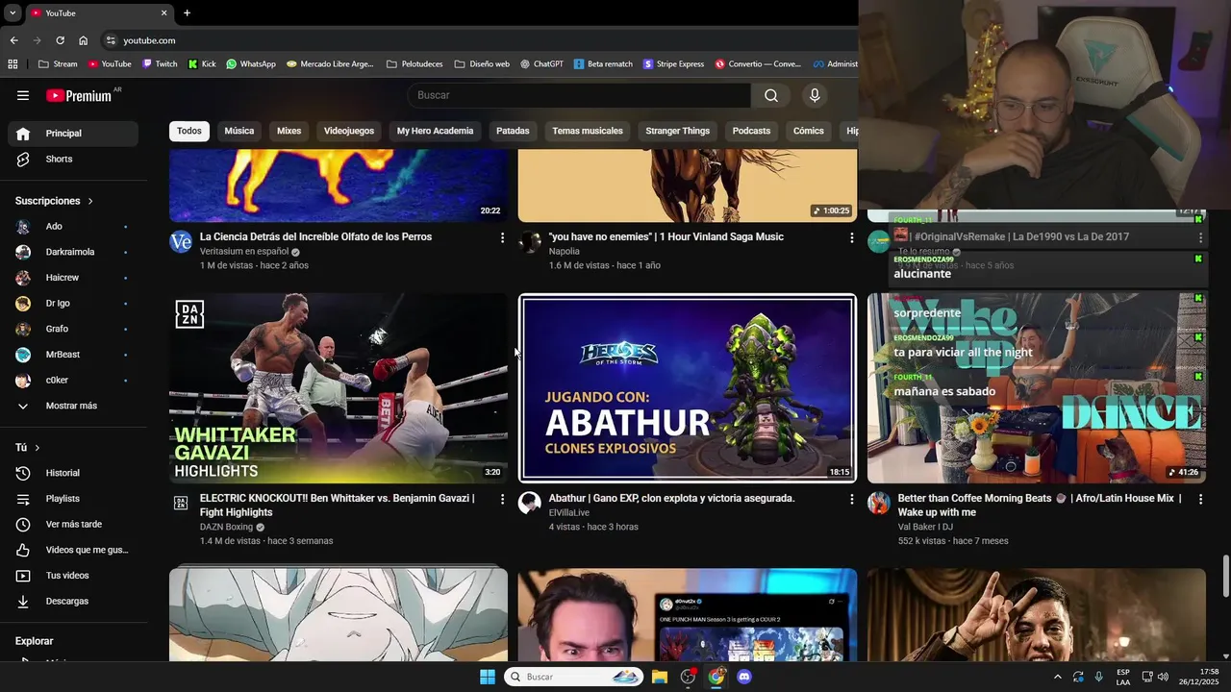The width and height of the screenshot is (1231, 692).
Task: Expand the Suscripciones section chevron
Action: tap(90, 201)
